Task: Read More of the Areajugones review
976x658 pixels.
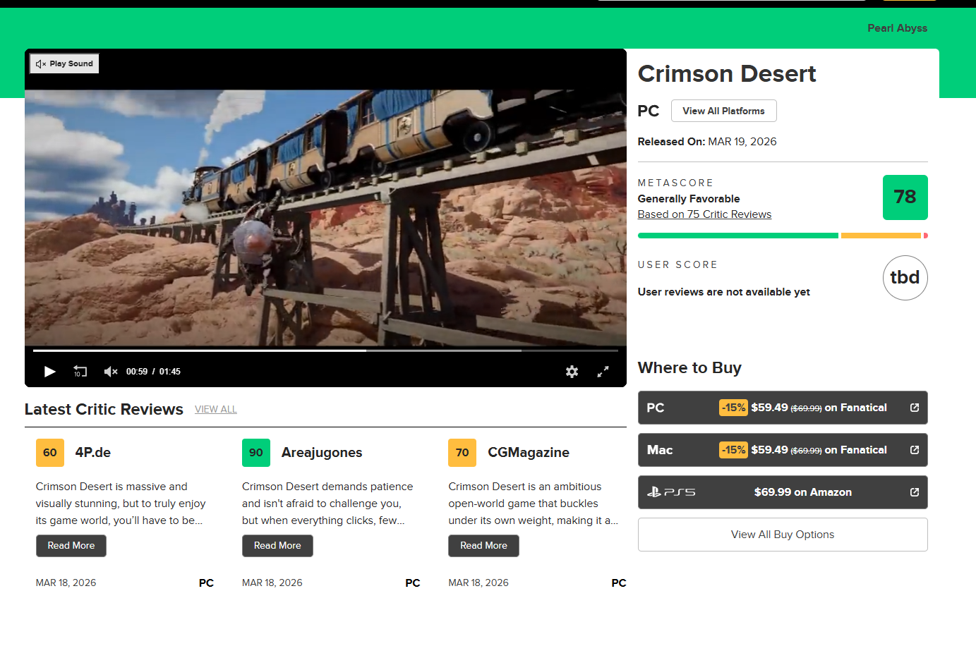Action: tap(277, 546)
